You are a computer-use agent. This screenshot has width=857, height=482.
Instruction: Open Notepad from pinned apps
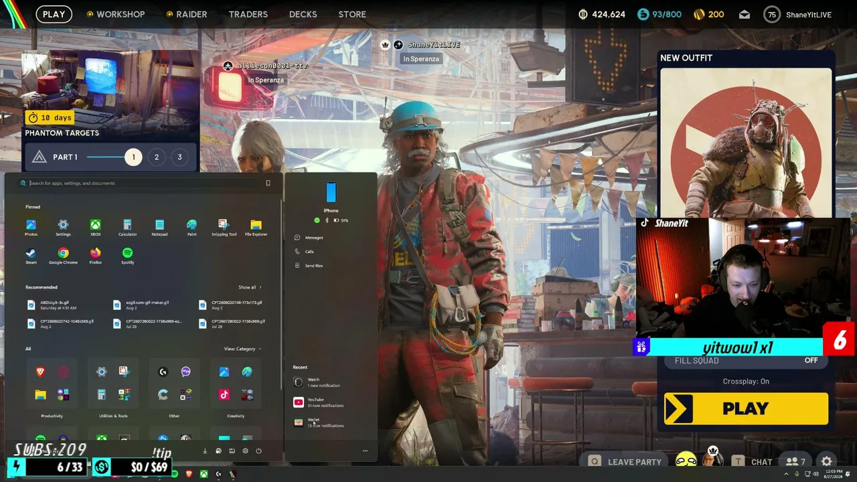(159, 227)
